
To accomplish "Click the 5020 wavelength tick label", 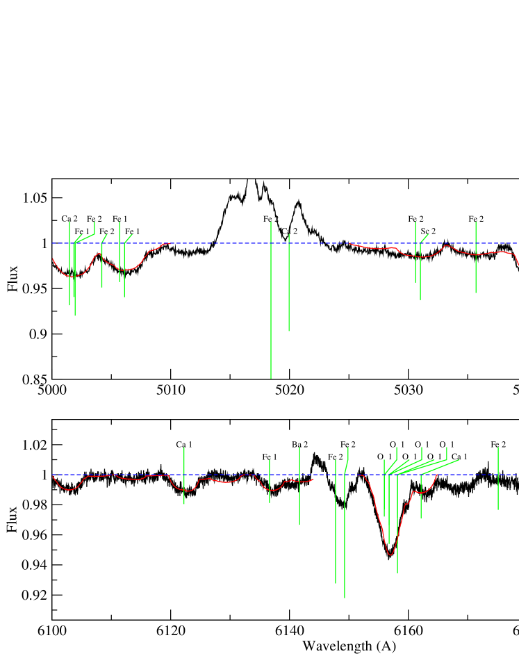I will coord(290,391).
